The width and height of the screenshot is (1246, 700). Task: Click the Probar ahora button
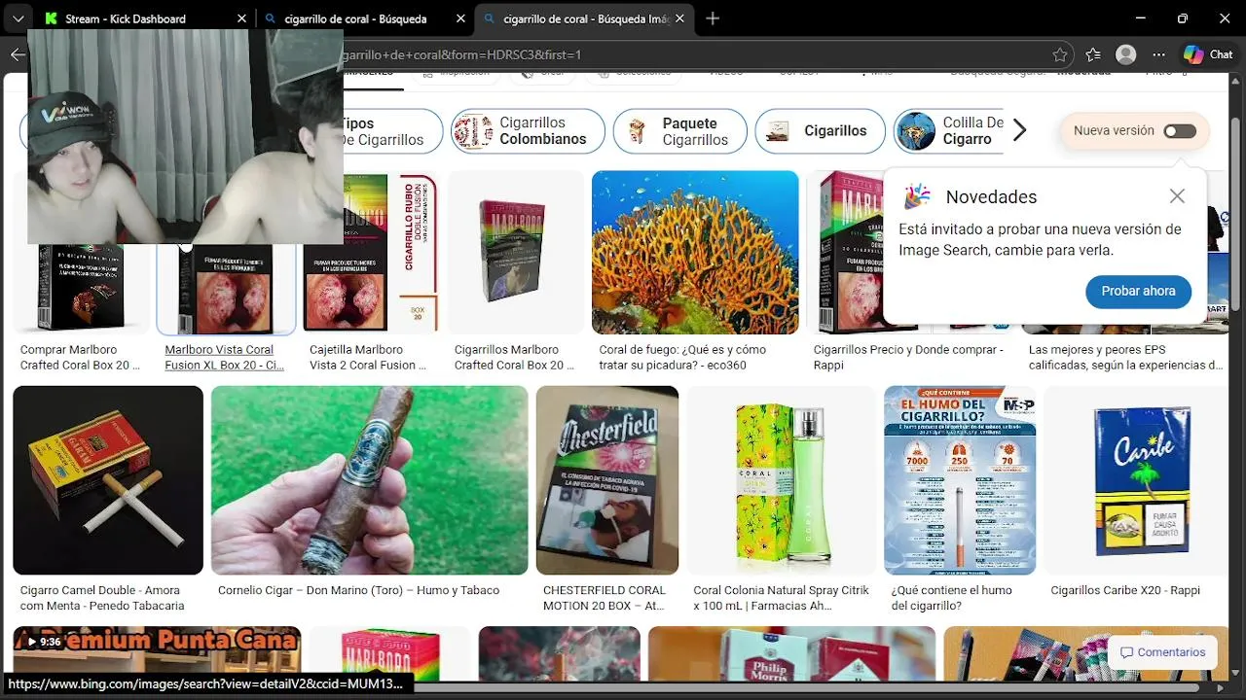[x=1138, y=291]
